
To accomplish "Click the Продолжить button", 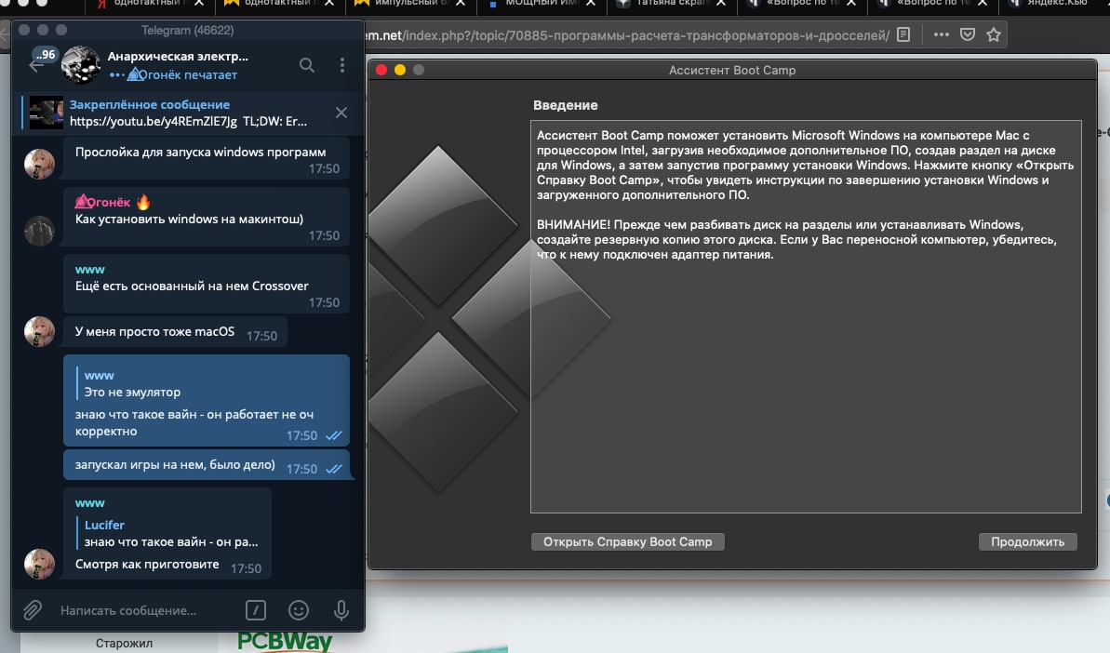I will 1027,542.
